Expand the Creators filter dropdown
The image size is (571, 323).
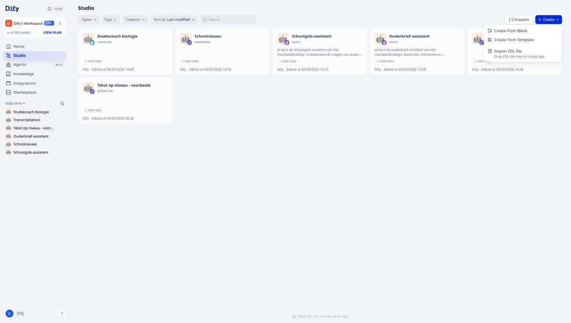point(135,20)
